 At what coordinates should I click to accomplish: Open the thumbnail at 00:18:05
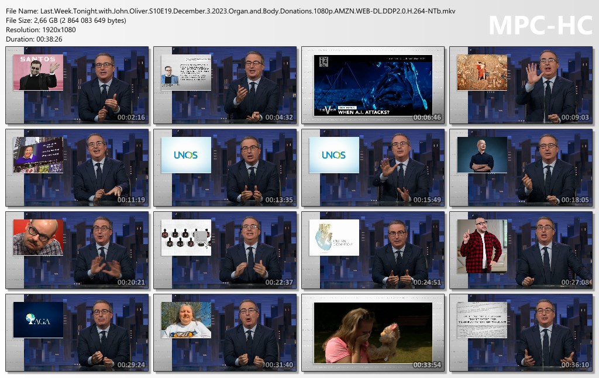tap(520, 167)
